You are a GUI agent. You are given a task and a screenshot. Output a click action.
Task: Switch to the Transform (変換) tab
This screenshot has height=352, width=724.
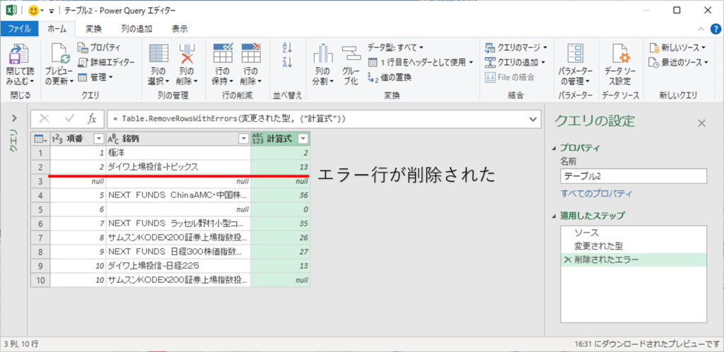(94, 29)
